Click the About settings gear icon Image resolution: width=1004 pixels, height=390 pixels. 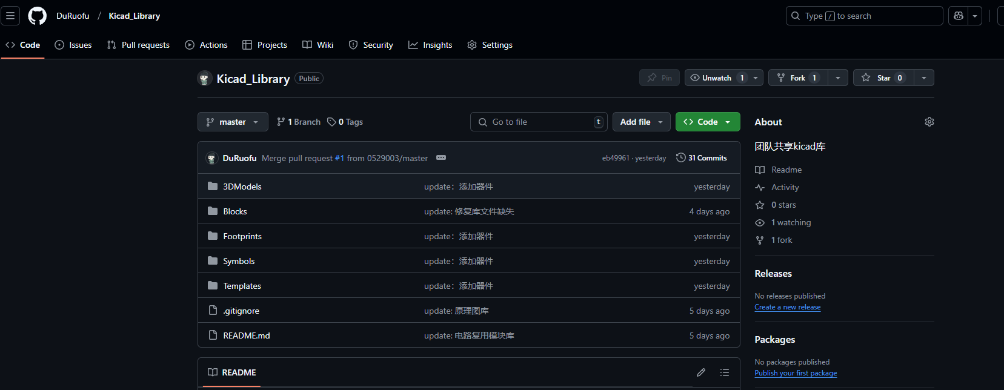tap(929, 122)
